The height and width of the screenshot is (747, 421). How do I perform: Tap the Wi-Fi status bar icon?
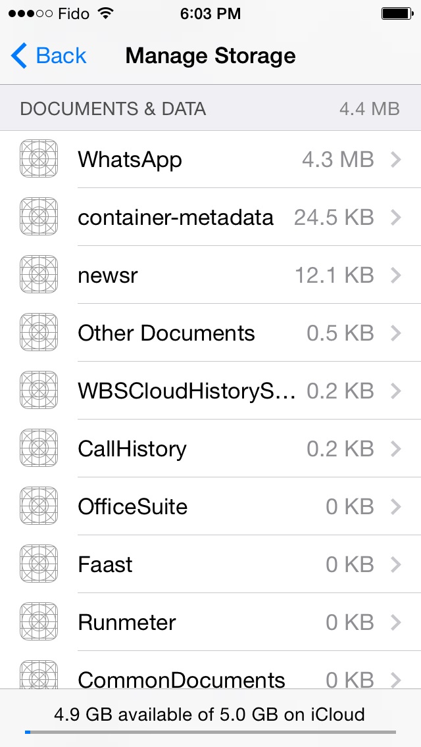tap(105, 13)
